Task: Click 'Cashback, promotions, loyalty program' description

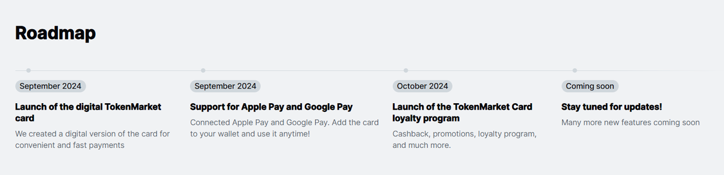Action: (464, 139)
